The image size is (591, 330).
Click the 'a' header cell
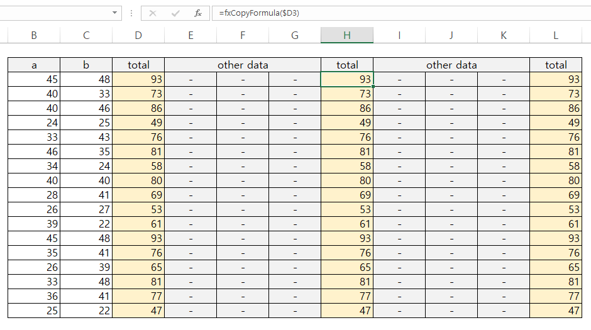click(34, 65)
